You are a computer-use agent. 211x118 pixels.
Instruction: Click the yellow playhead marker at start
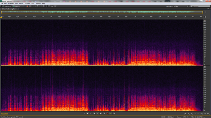pyautogui.click(x=1, y=17)
